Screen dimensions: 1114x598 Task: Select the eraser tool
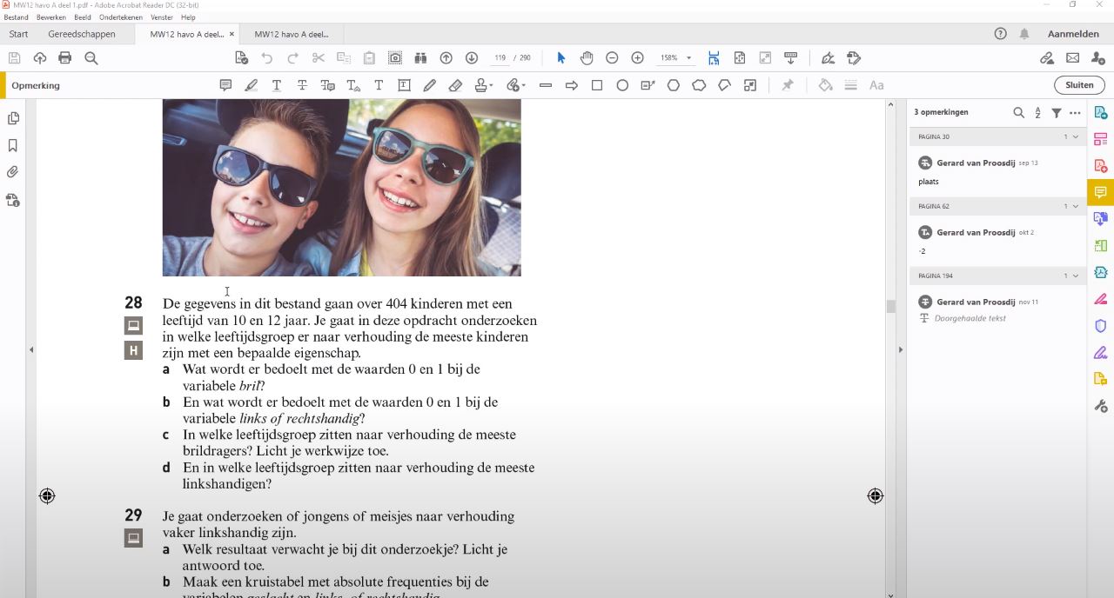(455, 85)
